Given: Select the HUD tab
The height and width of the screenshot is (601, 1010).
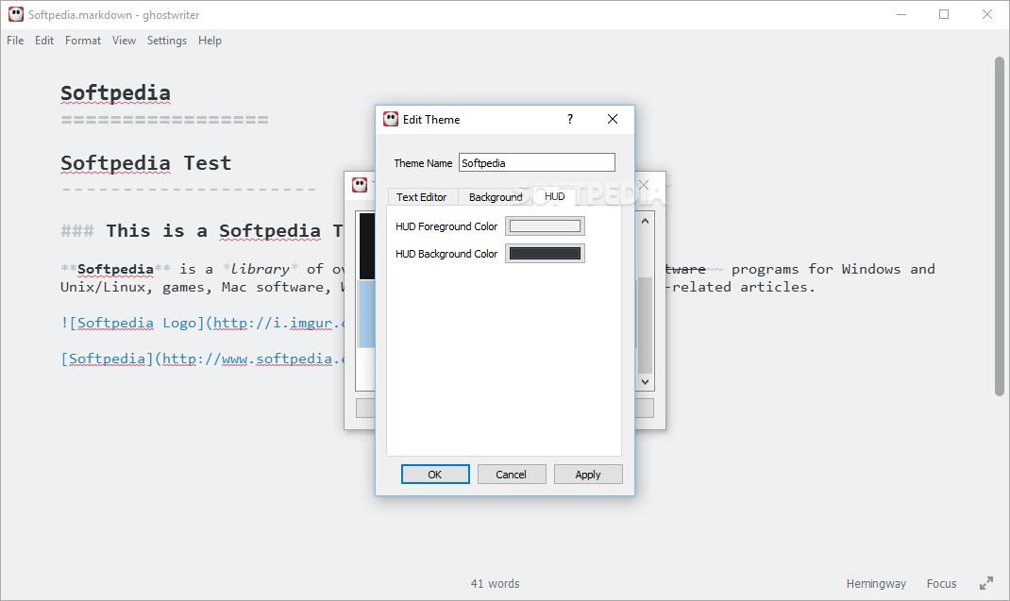Looking at the screenshot, I should click(x=555, y=196).
